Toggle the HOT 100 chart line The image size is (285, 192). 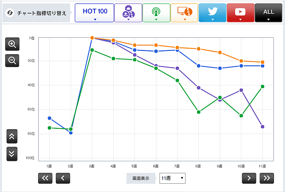tap(94, 13)
